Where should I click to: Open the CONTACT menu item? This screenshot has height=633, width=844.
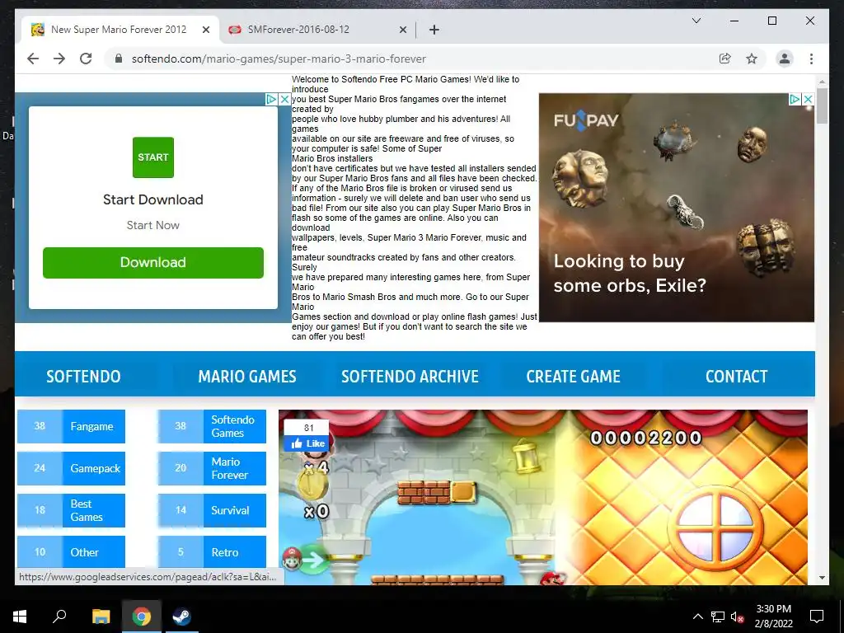(736, 376)
